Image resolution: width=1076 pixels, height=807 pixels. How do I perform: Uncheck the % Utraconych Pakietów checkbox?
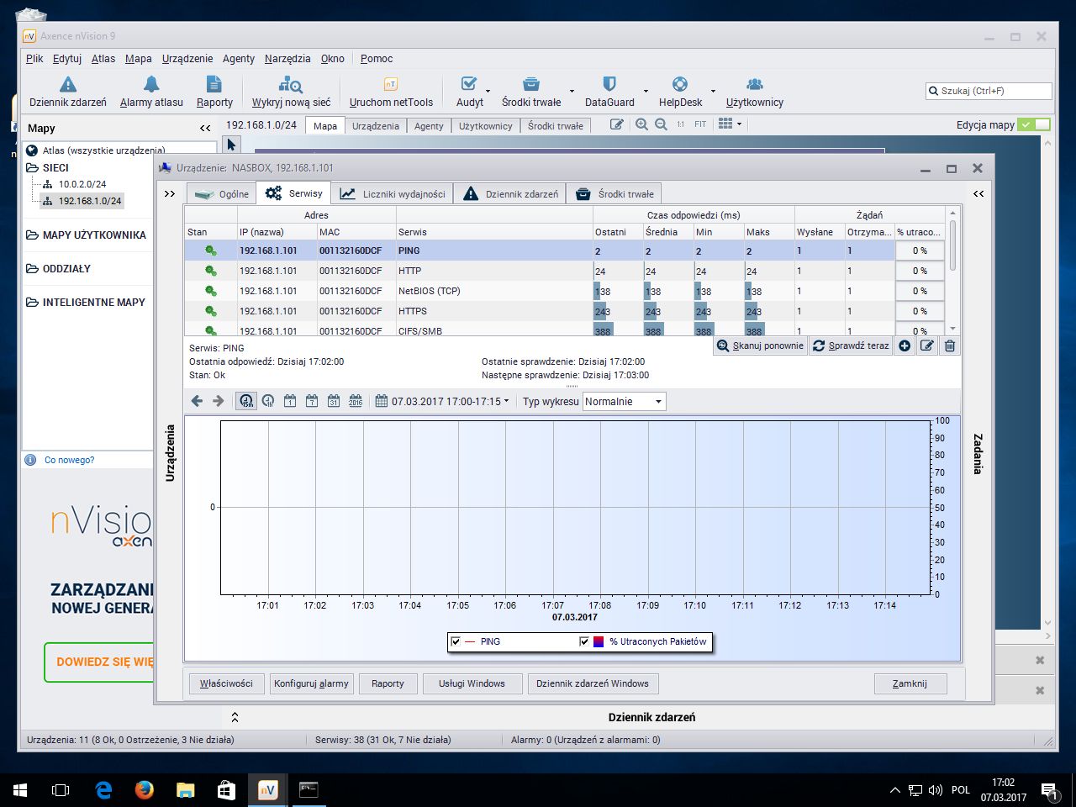click(584, 641)
